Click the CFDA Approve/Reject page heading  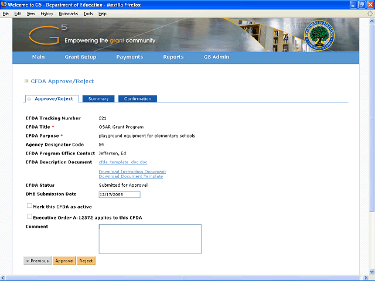62,81
